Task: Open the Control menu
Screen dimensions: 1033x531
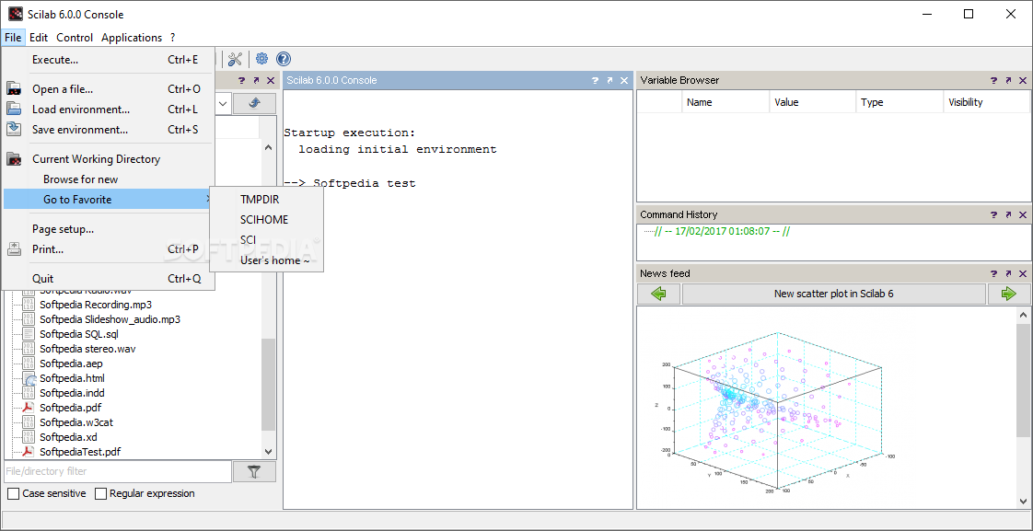Action: (x=75, y=38)
